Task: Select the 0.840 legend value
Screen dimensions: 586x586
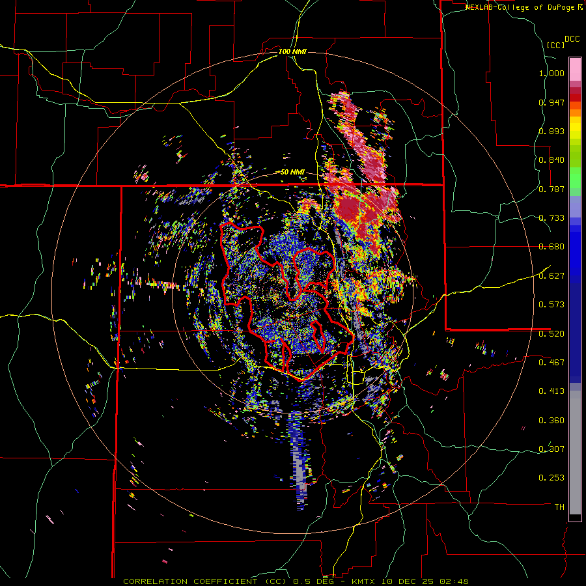Action: (551, 160)
